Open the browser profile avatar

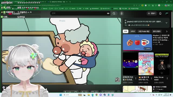click(159, 5)
